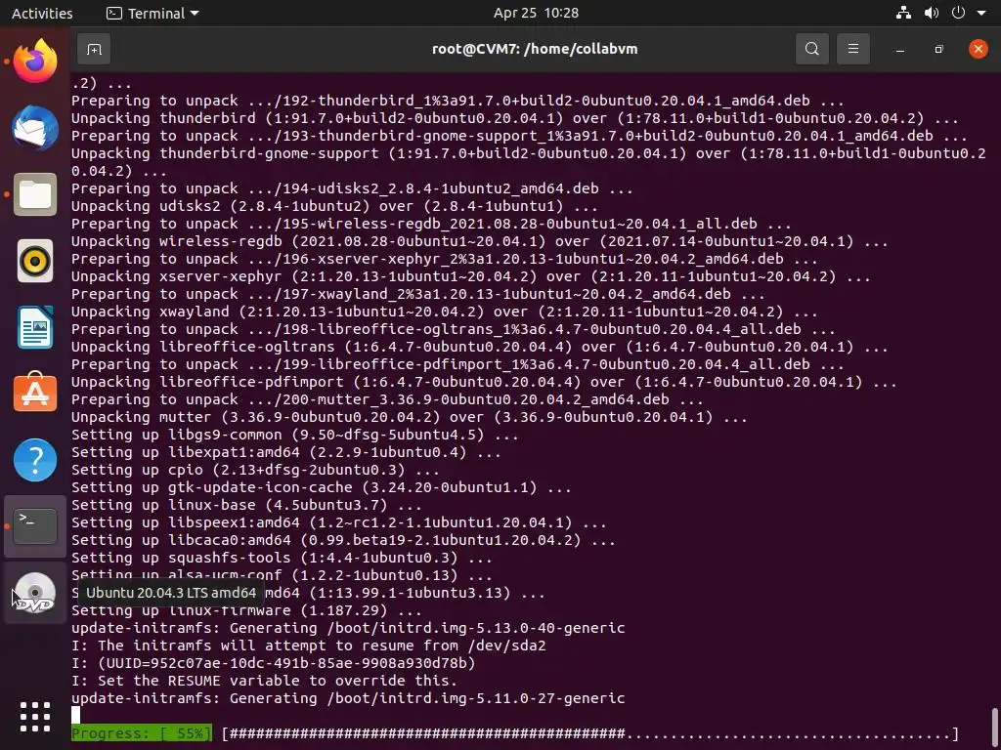Show Applications grid button

click(35, 717)
